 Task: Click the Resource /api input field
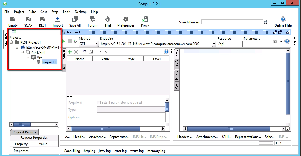coord(230,44)
